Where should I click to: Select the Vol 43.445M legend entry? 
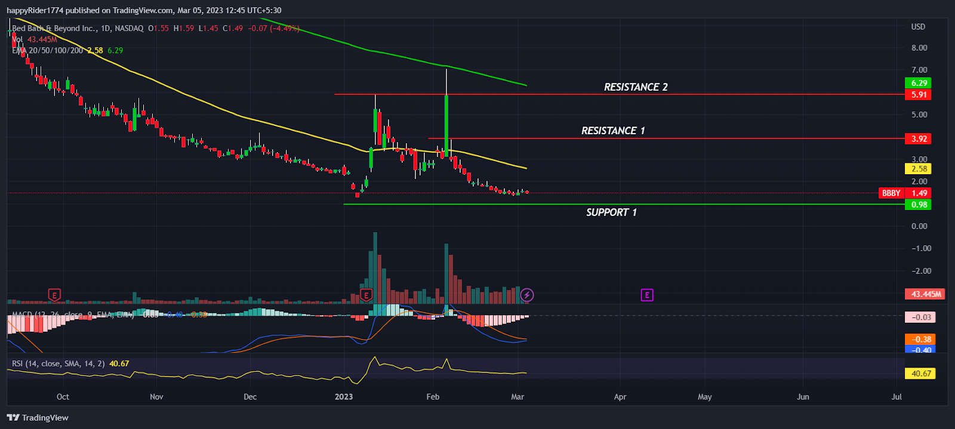click(x=35, y=39)
